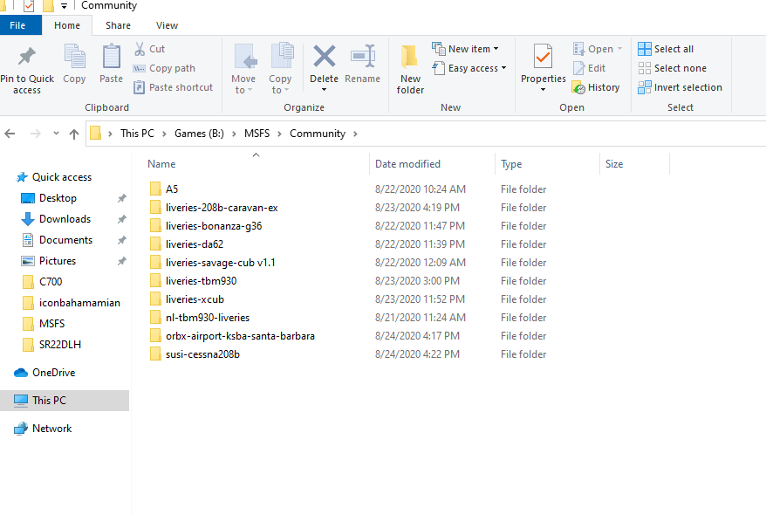766x515 pixels.
Task: Sort files by the Date modified column
Action: [407, 163]
